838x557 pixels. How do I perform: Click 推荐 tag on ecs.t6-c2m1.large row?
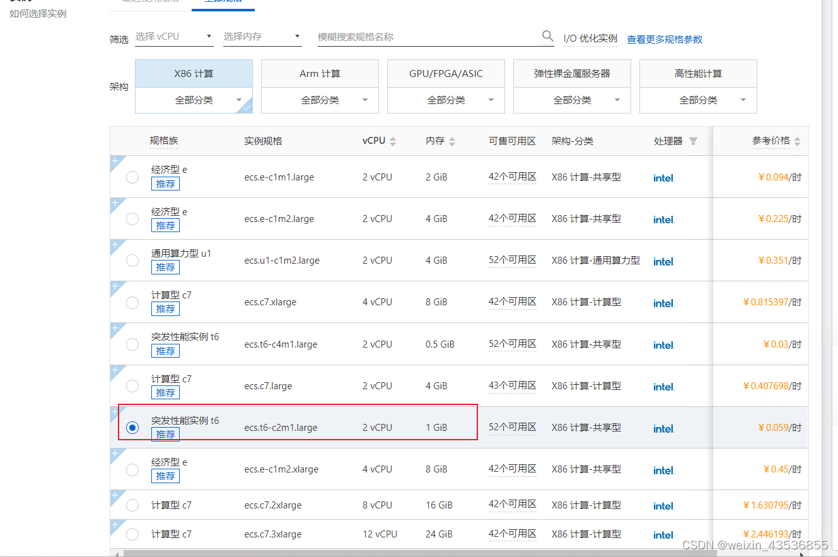pos(165,435)
